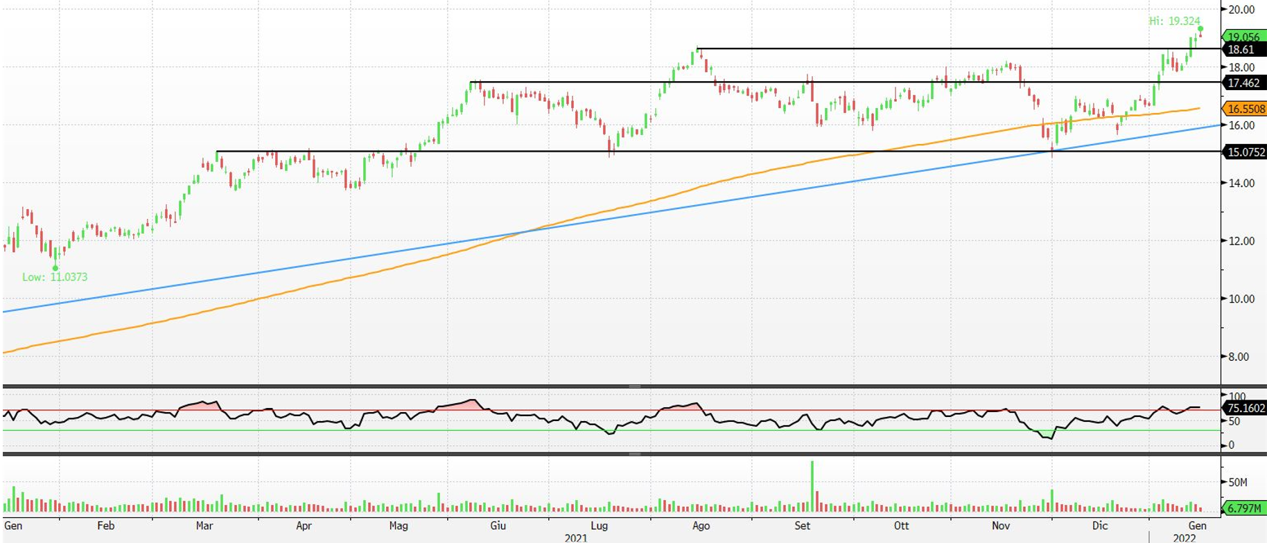The width and height of the screenshot is (1267, 543).
Task: Click the 12.00 price axis label
Action: click(1241, 241)
